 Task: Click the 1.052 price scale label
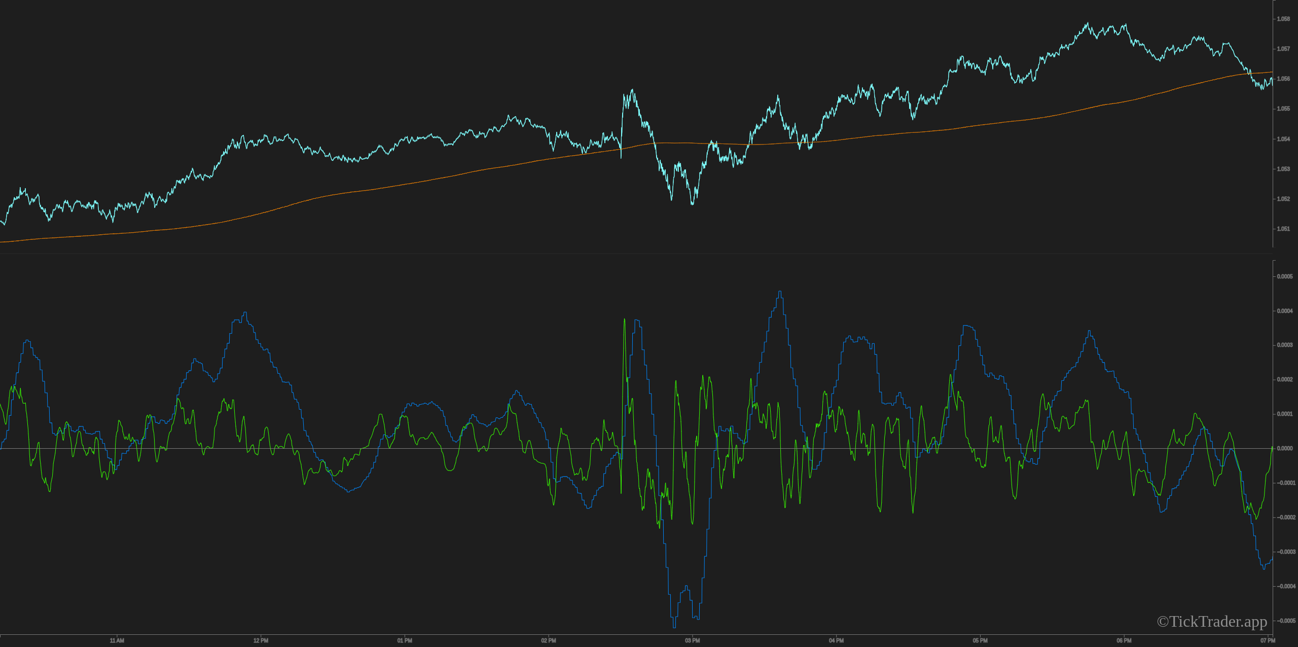1283,199
